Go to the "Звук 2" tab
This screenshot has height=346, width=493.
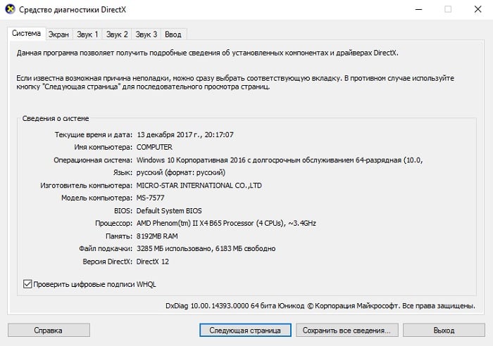[x=117, y=34]
